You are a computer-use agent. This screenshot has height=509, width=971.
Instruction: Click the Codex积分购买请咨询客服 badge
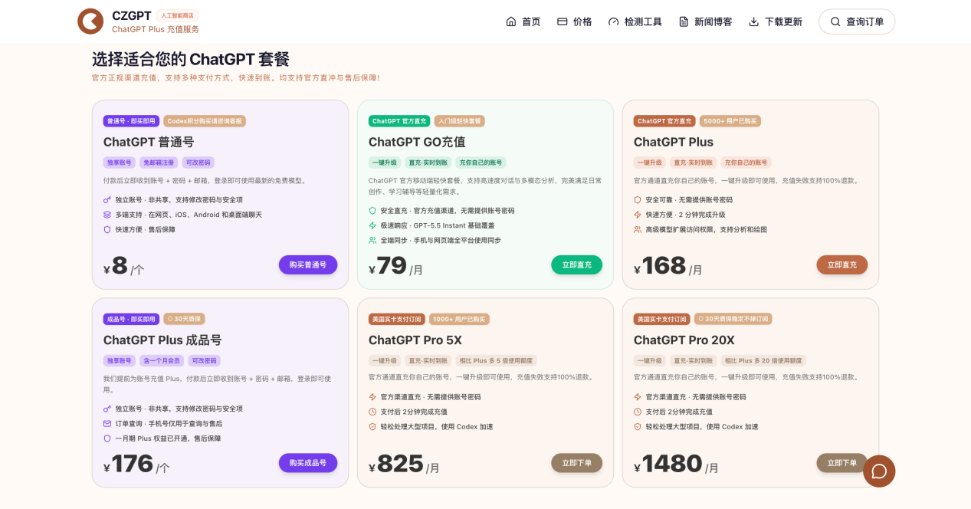[205, 121]
